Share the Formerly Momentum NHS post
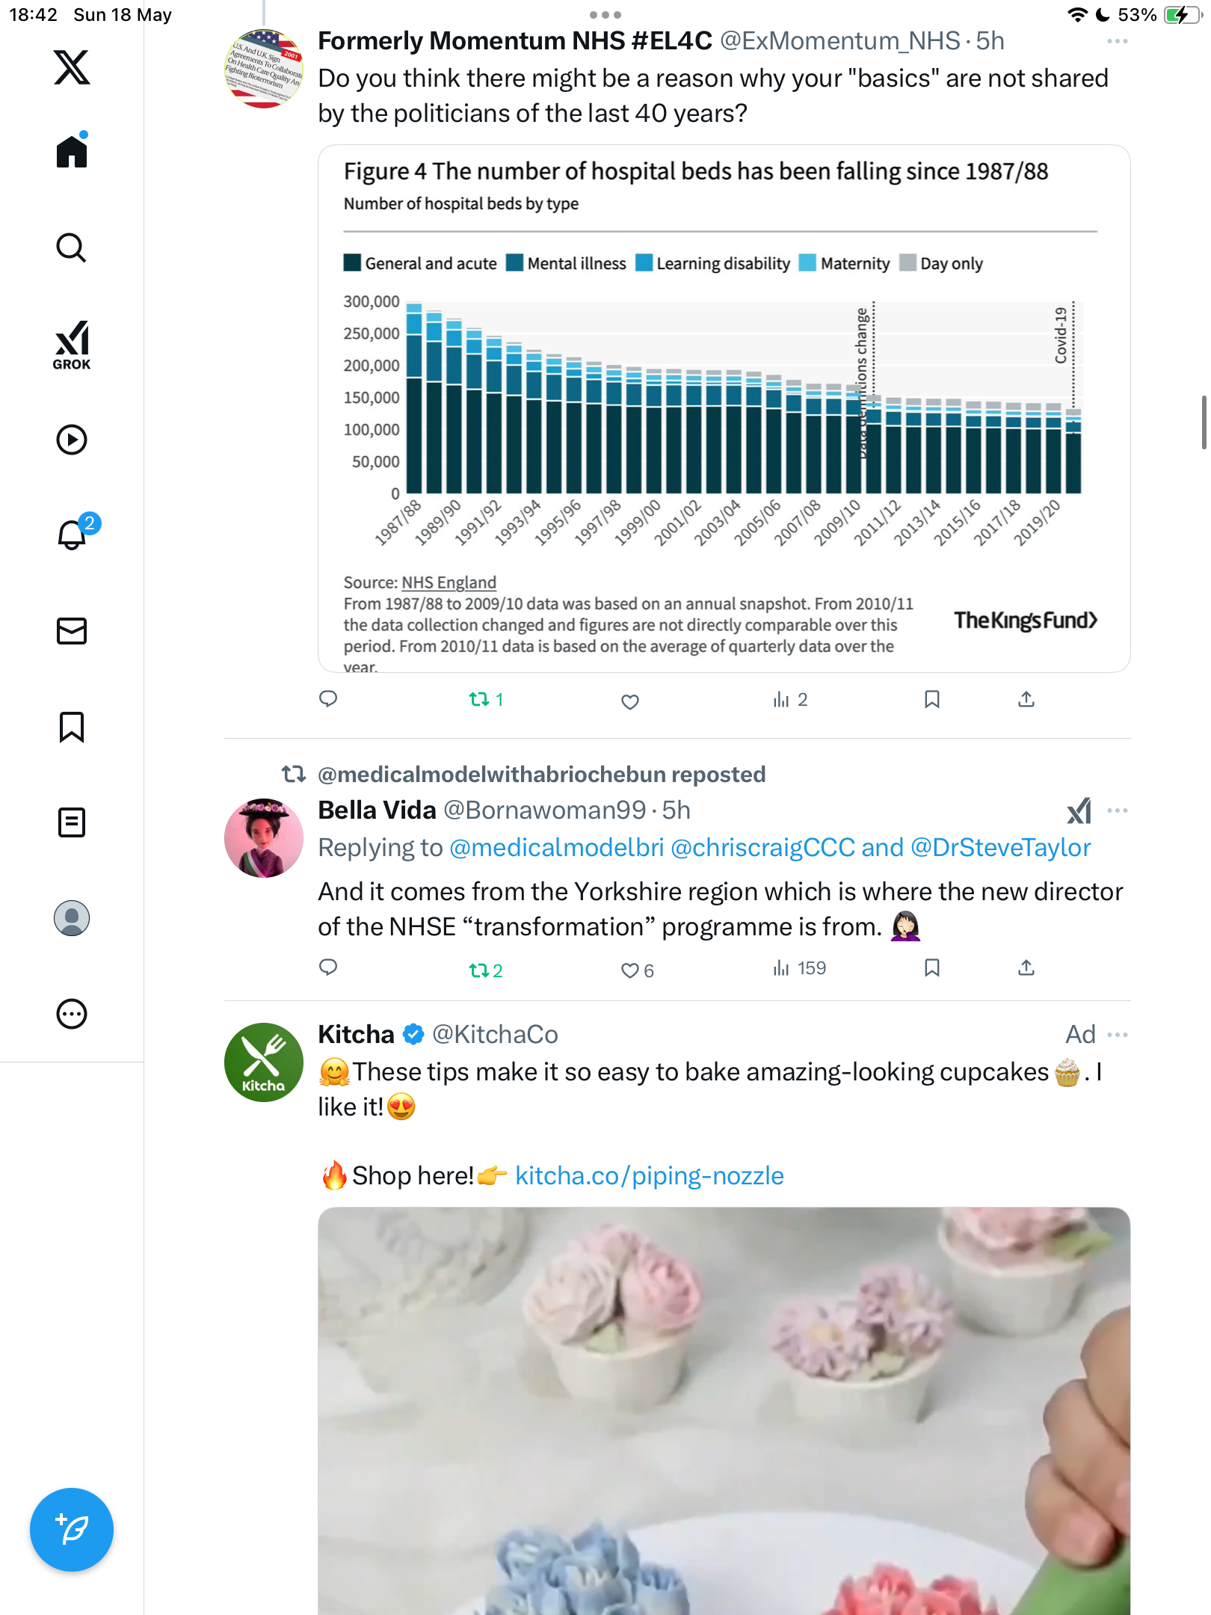 point(1026,699)
